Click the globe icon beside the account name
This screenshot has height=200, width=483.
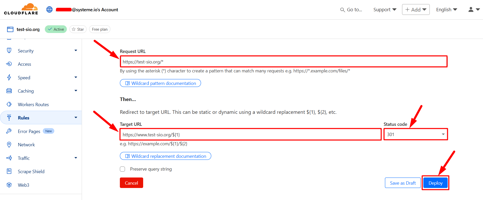point(49,9)
